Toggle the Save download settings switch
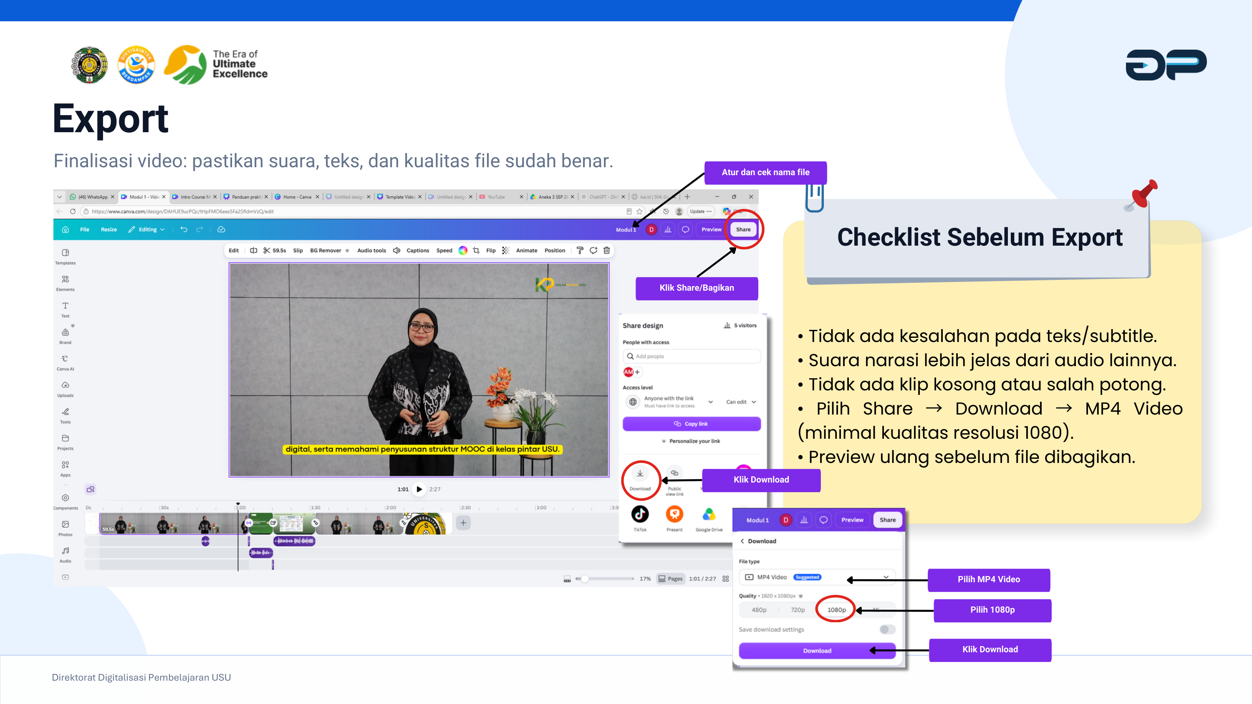 tap(887, 630)
